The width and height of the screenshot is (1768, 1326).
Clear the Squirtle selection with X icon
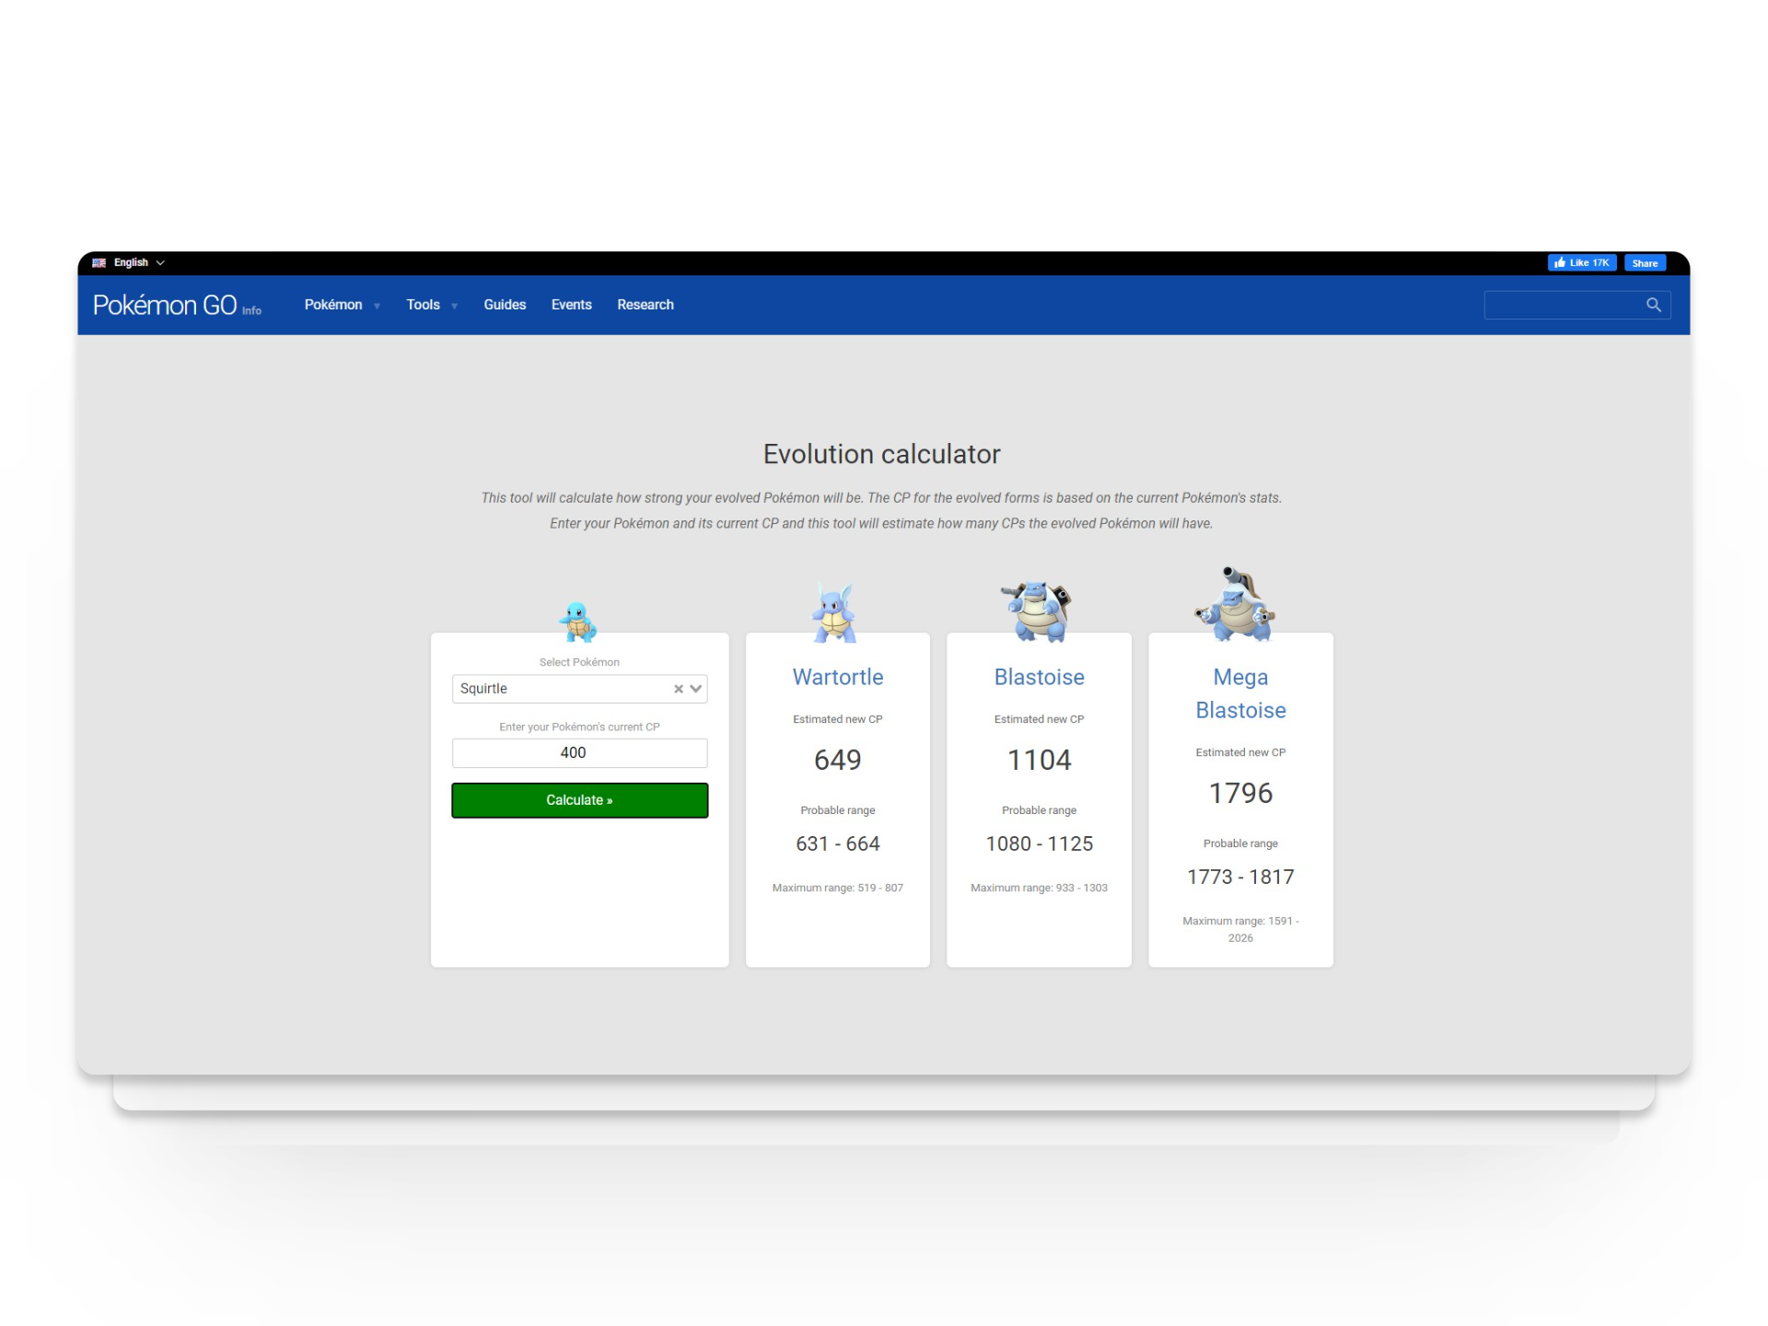click(679, 689)
